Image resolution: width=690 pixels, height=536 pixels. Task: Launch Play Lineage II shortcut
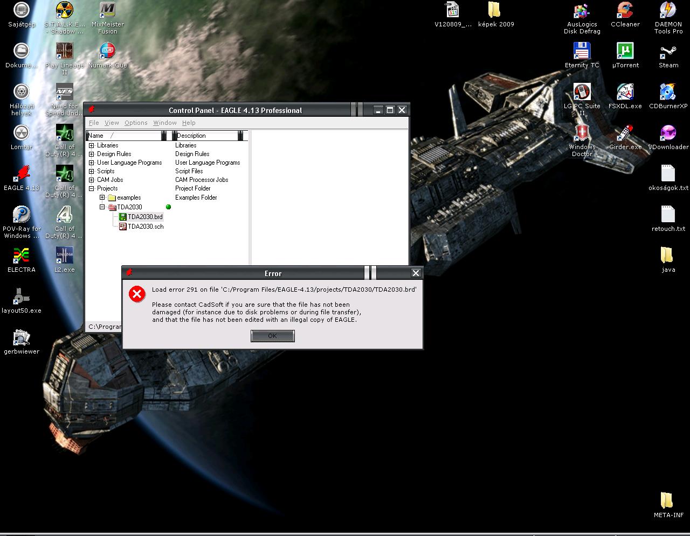point(65,59)
